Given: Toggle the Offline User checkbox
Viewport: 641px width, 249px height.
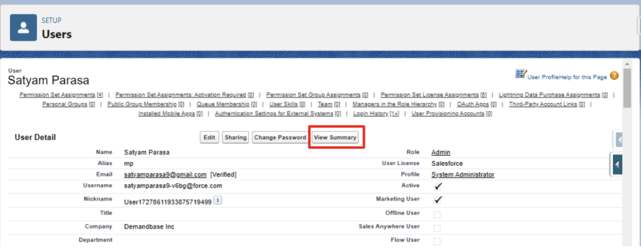Looking at the screenshot, I should point(437,215).
